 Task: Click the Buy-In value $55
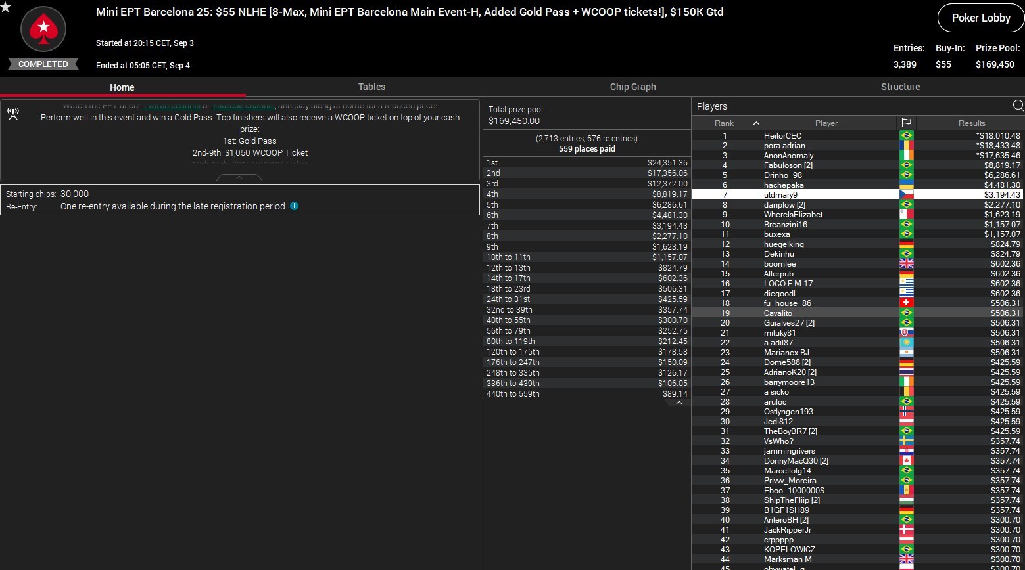click(x=943, y=64)
